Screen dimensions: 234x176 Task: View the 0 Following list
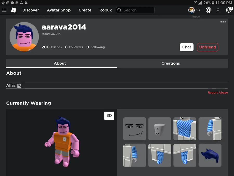pyautogui.click(x=95, y=47)
